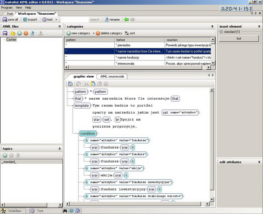Click the search button

tap(95, 19)
